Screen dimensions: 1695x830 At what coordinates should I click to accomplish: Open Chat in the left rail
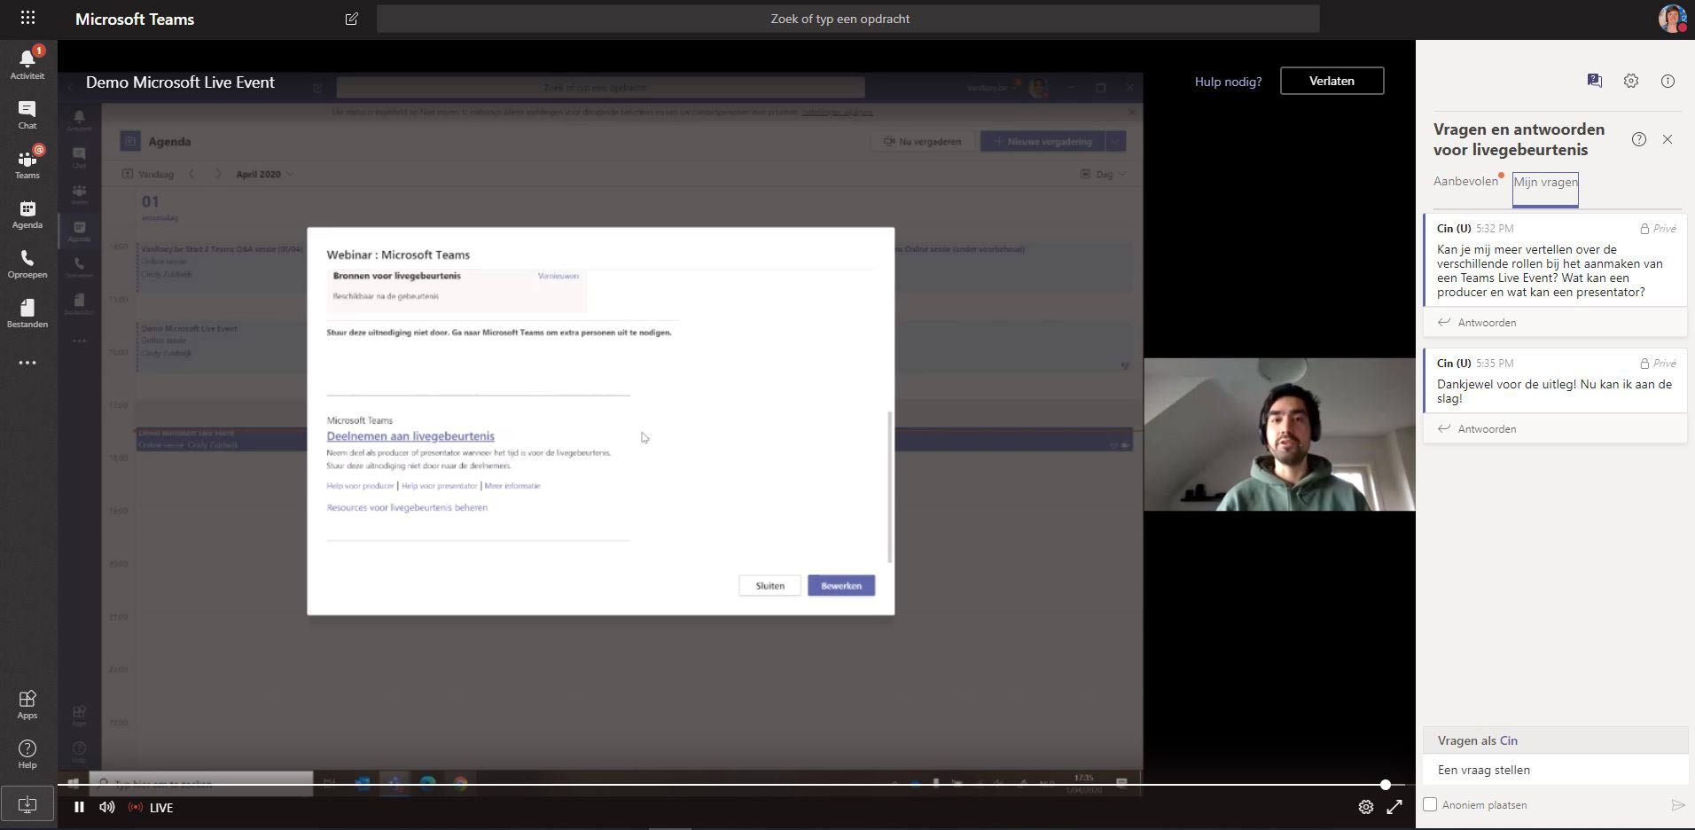coord(27,114)
